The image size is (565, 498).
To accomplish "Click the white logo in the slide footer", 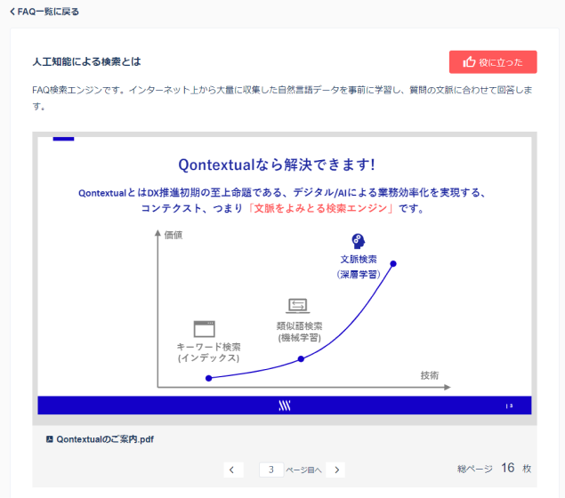I will (285, 406).
